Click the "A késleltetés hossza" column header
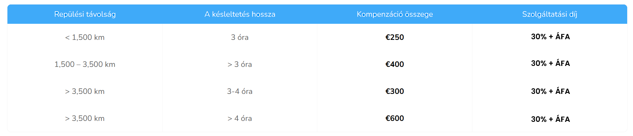633x136 pixels. [x=240, y=14]
